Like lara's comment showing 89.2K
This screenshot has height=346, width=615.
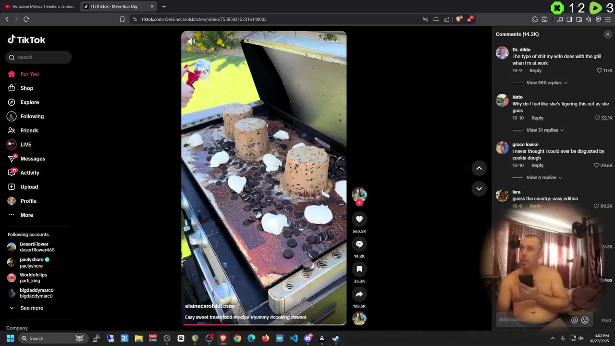point(596,206)
